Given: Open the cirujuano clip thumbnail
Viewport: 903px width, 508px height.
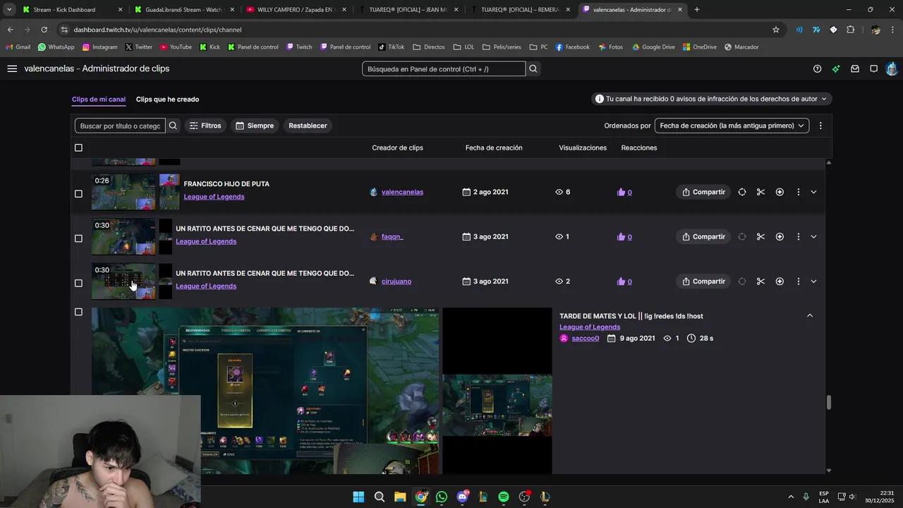Looking at the screenshot, I should coord(123,282).
